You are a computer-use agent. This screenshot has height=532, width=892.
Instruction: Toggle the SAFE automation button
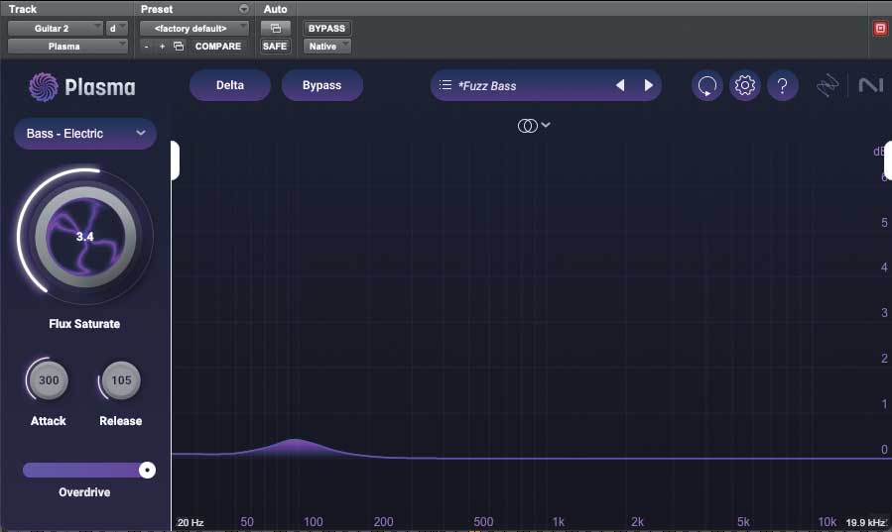pyautogui.click(x=275, y=46)
